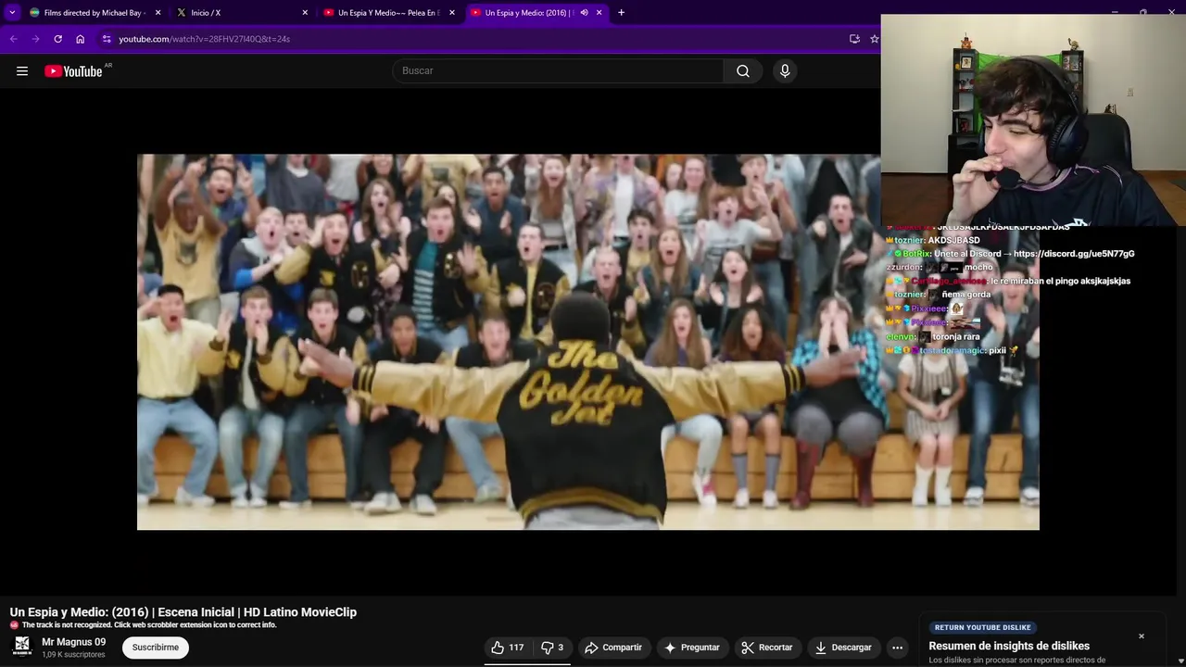The width and height of the screenshot is (1186, 667).
Task: Click the web scrobbler track not recognized icon
Action: (14, 625)
